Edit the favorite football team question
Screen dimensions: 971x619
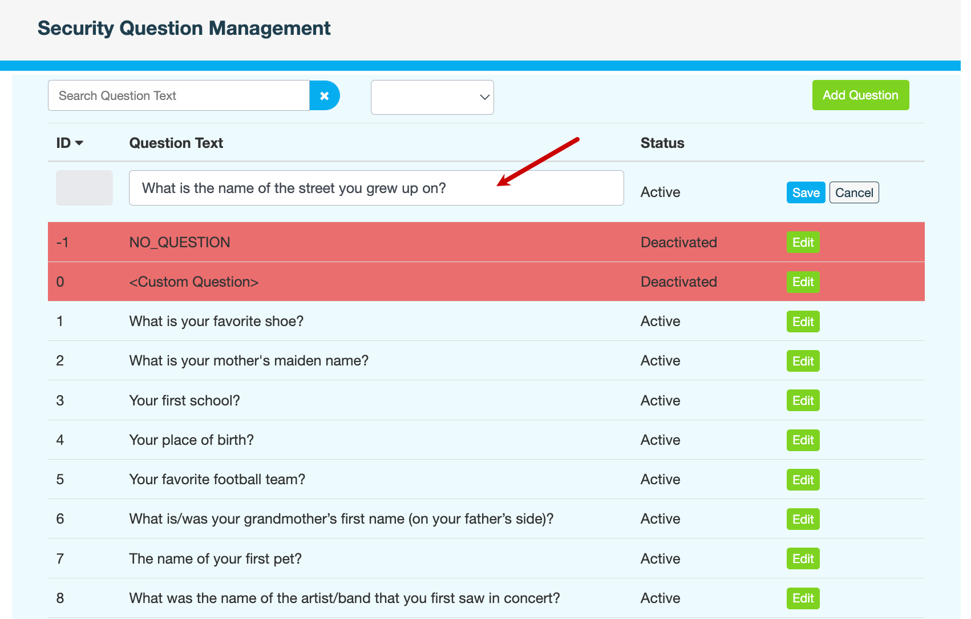pyautogui.click(x=803, y=480)
